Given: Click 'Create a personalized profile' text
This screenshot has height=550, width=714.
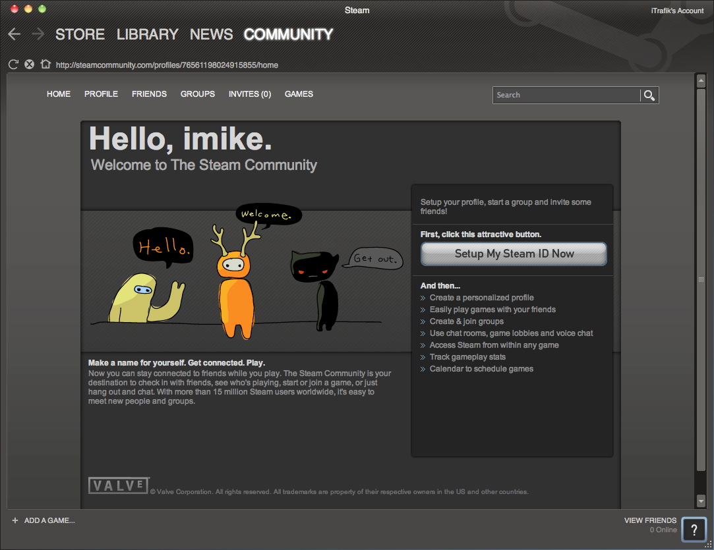Looking at the screenshot, I should [x=482, y=298].
